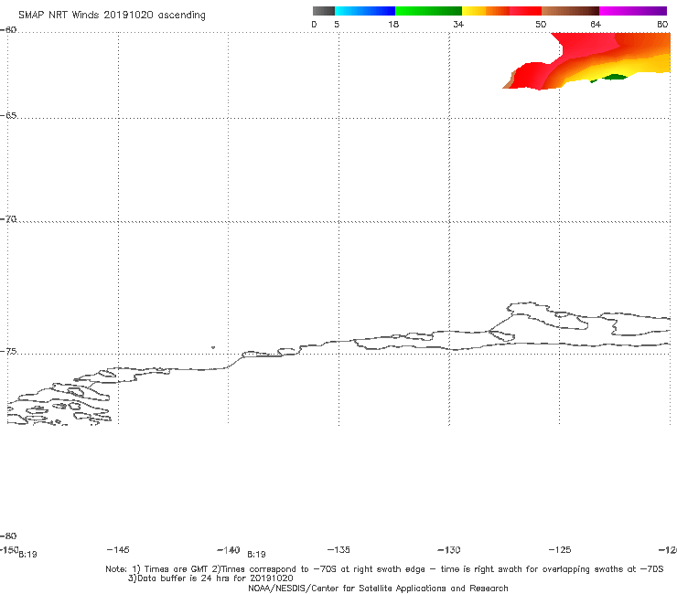
Task: Click the latitude label '-80'
Action: pos(8,536)
